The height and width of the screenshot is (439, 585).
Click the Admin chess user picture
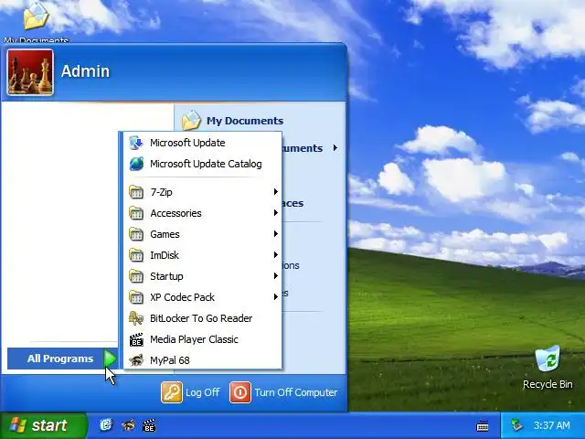30,72
